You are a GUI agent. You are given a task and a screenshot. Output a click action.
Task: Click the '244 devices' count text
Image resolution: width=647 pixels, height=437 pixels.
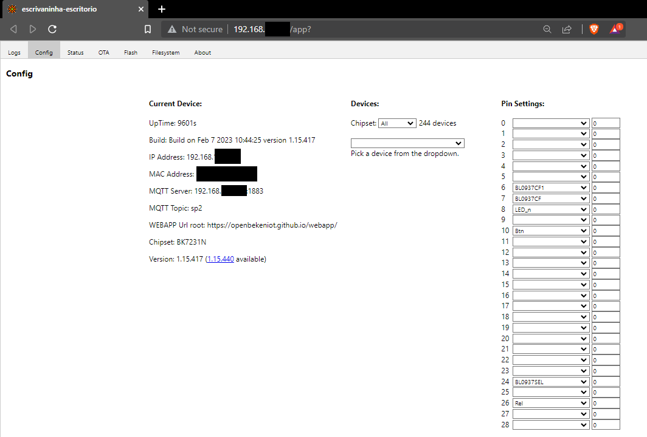pos(437,123)
